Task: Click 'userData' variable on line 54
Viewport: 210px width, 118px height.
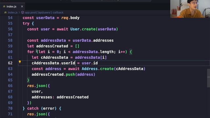Action: coord(45,18)
